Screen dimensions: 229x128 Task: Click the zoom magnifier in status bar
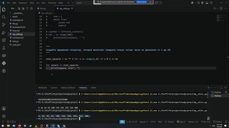tap(122, 122)
